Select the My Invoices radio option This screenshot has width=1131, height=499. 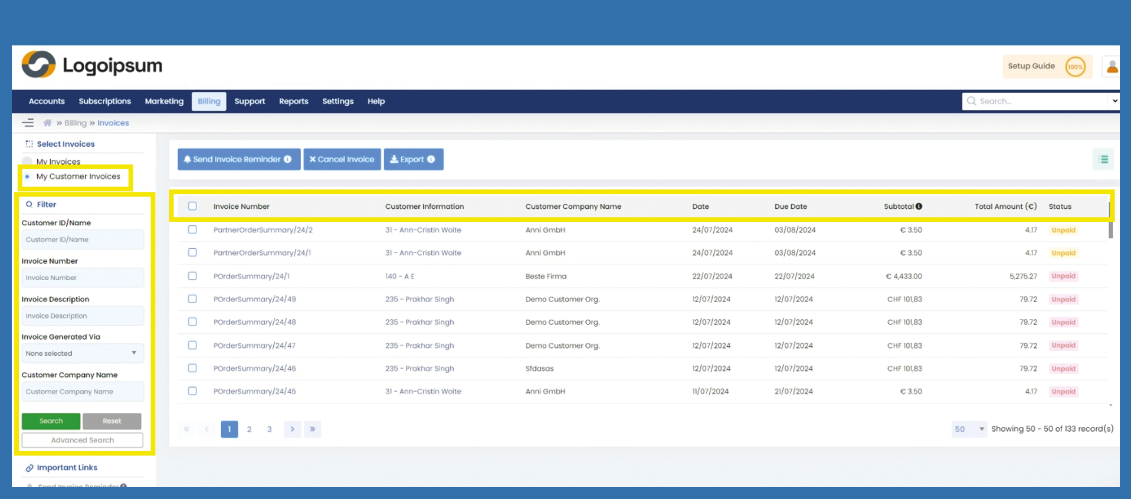27,162
